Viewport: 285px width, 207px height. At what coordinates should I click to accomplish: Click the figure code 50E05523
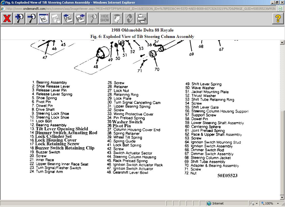click(x=227, y=175)
